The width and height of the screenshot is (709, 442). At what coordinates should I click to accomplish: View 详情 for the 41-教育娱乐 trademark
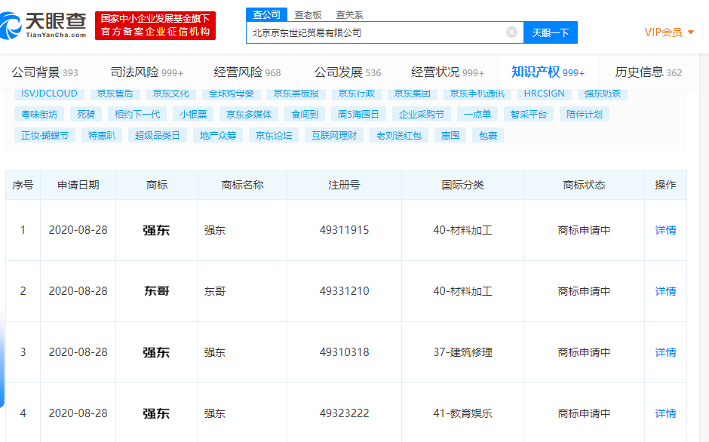click(x=665, y=413)
